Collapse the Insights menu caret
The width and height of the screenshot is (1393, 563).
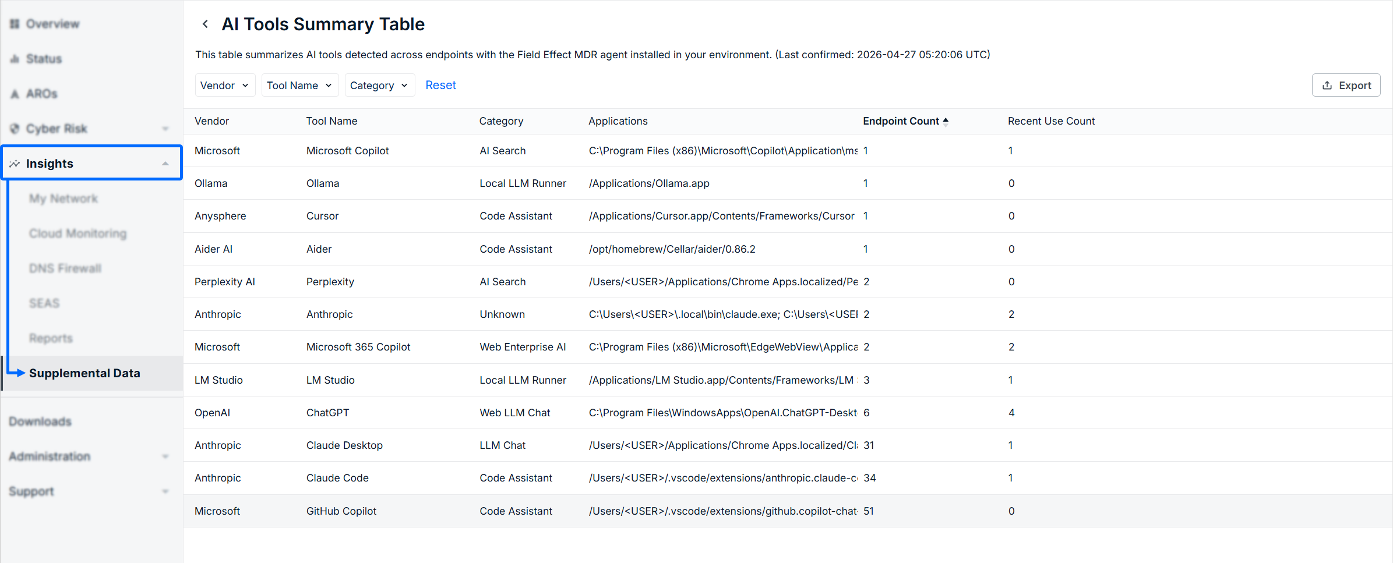[x=165, y=164]
